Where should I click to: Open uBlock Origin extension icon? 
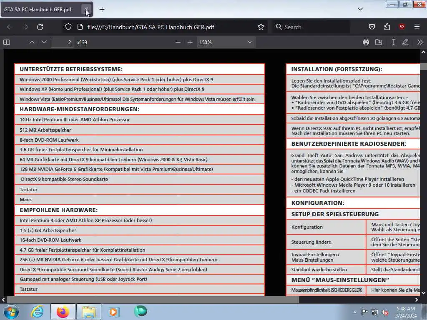[402, 27]
